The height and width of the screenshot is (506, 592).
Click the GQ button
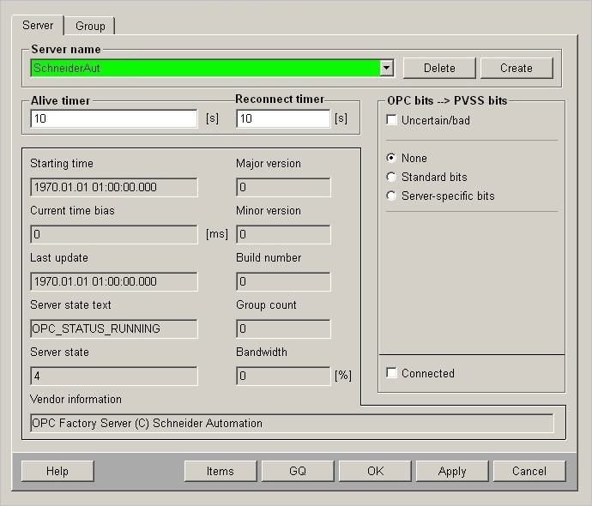[x=298, y=471]
